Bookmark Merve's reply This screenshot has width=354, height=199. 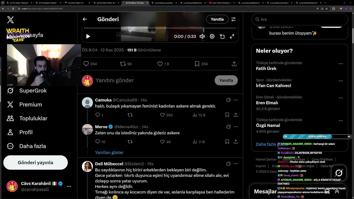pos(227,142)
